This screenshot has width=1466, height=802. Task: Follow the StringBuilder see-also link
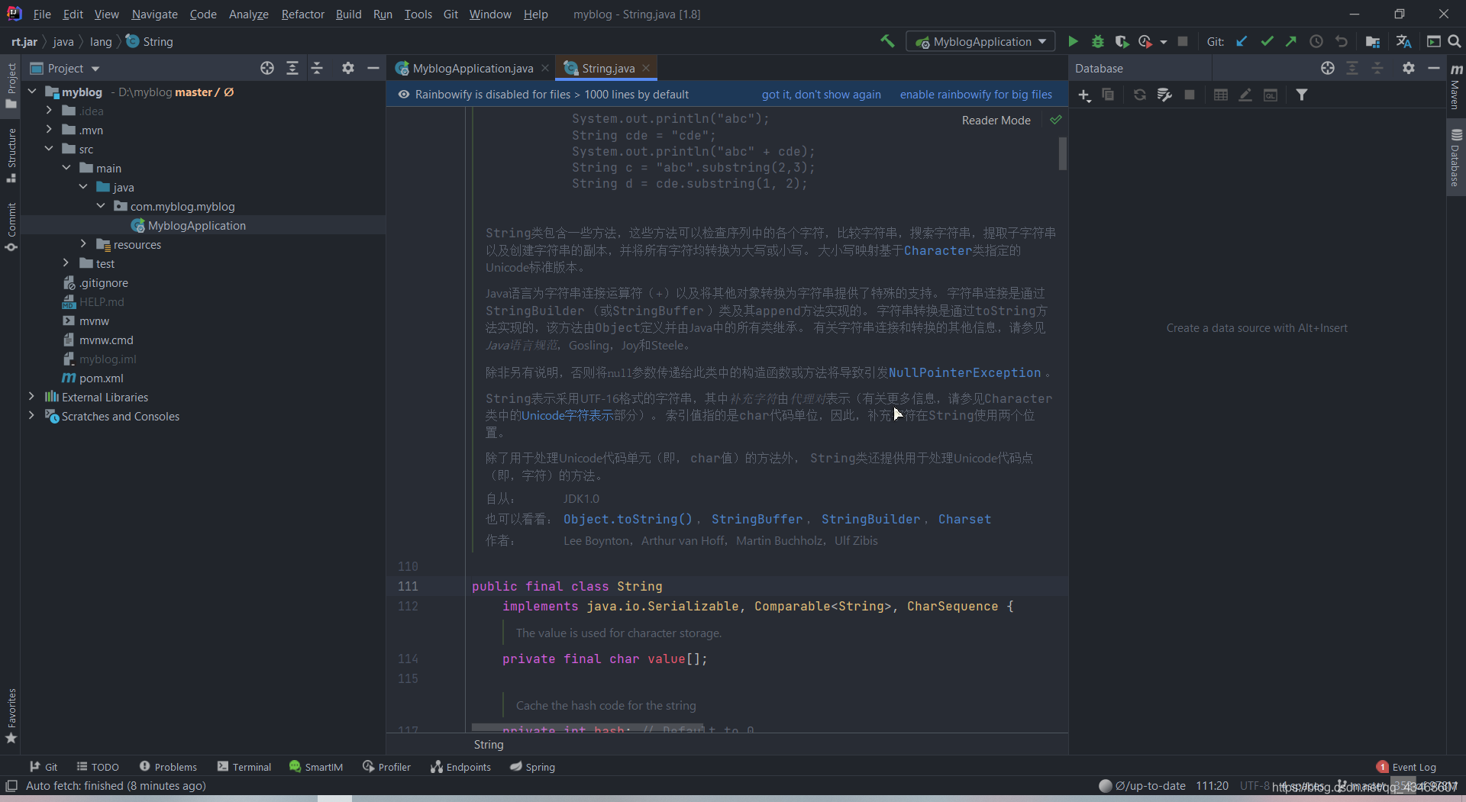click(x=870, y=519)
